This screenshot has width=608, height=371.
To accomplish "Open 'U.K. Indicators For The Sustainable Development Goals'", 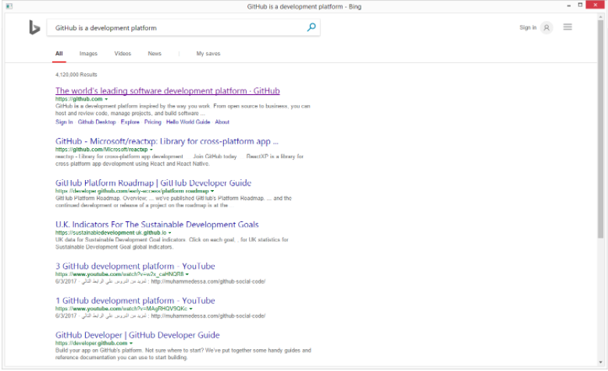I will coord(157,224).
